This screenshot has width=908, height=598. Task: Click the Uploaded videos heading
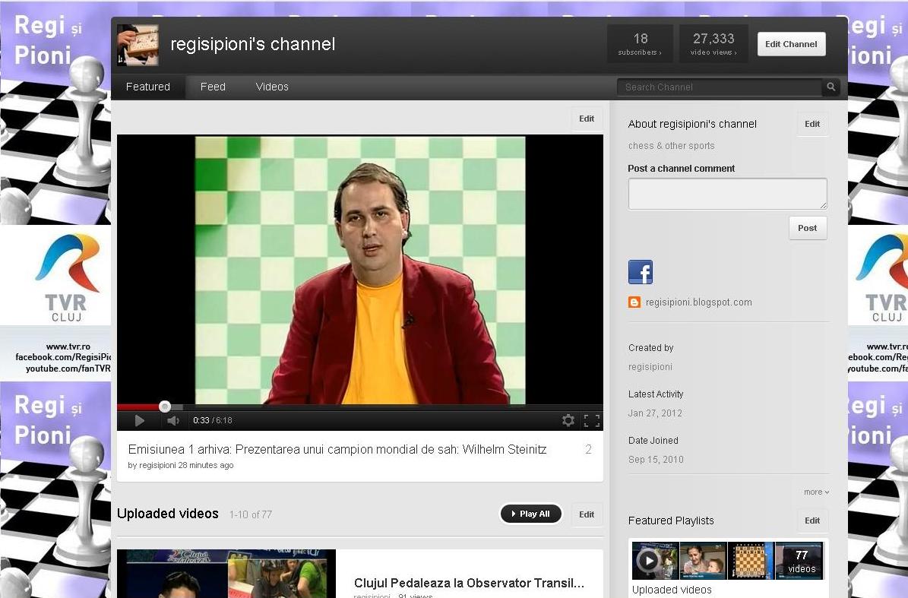(x=168, y=514)
